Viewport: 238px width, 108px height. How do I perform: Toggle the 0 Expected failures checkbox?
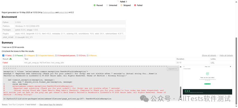[x=37, y=56]
